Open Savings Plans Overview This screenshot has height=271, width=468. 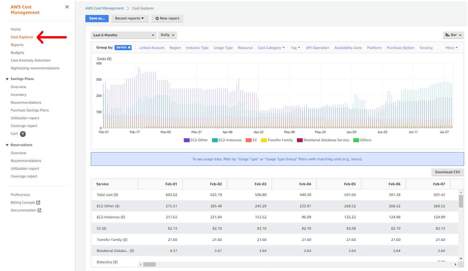(x=18, y=87)
